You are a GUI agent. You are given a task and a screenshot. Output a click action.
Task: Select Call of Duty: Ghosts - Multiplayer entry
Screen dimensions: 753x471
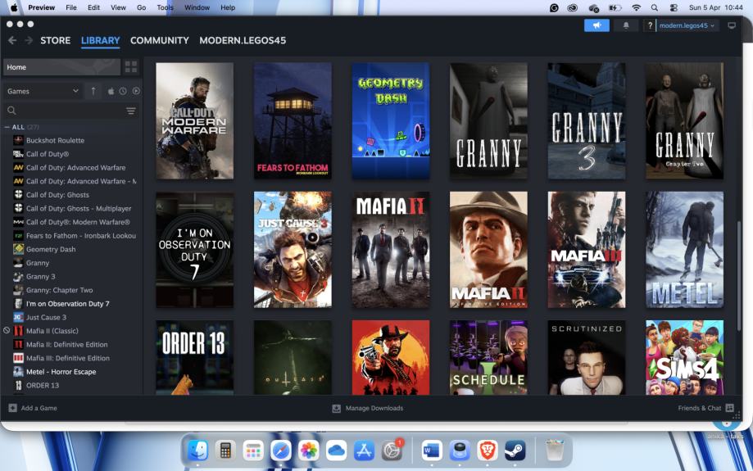tap(79, 208)
